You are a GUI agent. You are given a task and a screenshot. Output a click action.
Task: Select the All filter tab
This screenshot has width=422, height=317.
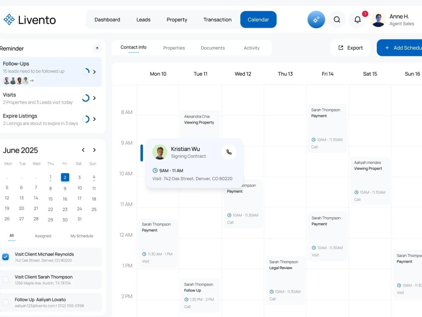click(11, 235)
